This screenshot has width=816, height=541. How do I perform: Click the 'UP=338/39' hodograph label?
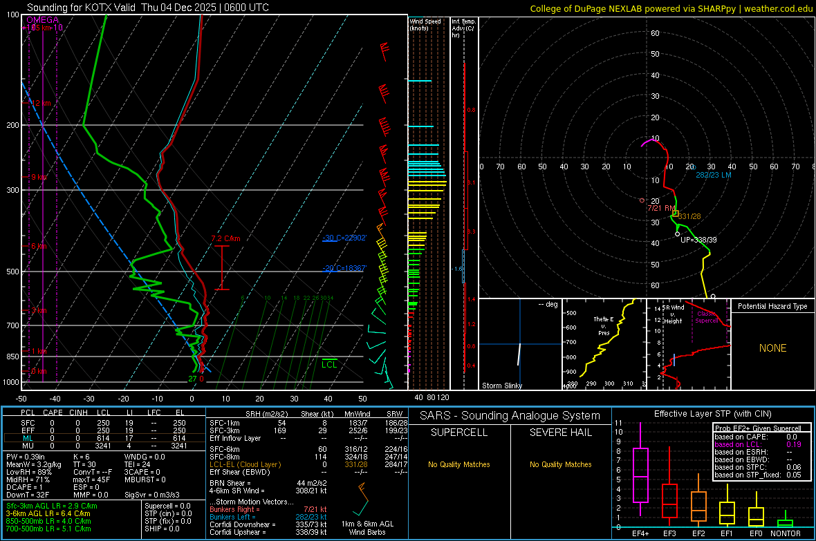pyautogui.click(x=698, y=240)
